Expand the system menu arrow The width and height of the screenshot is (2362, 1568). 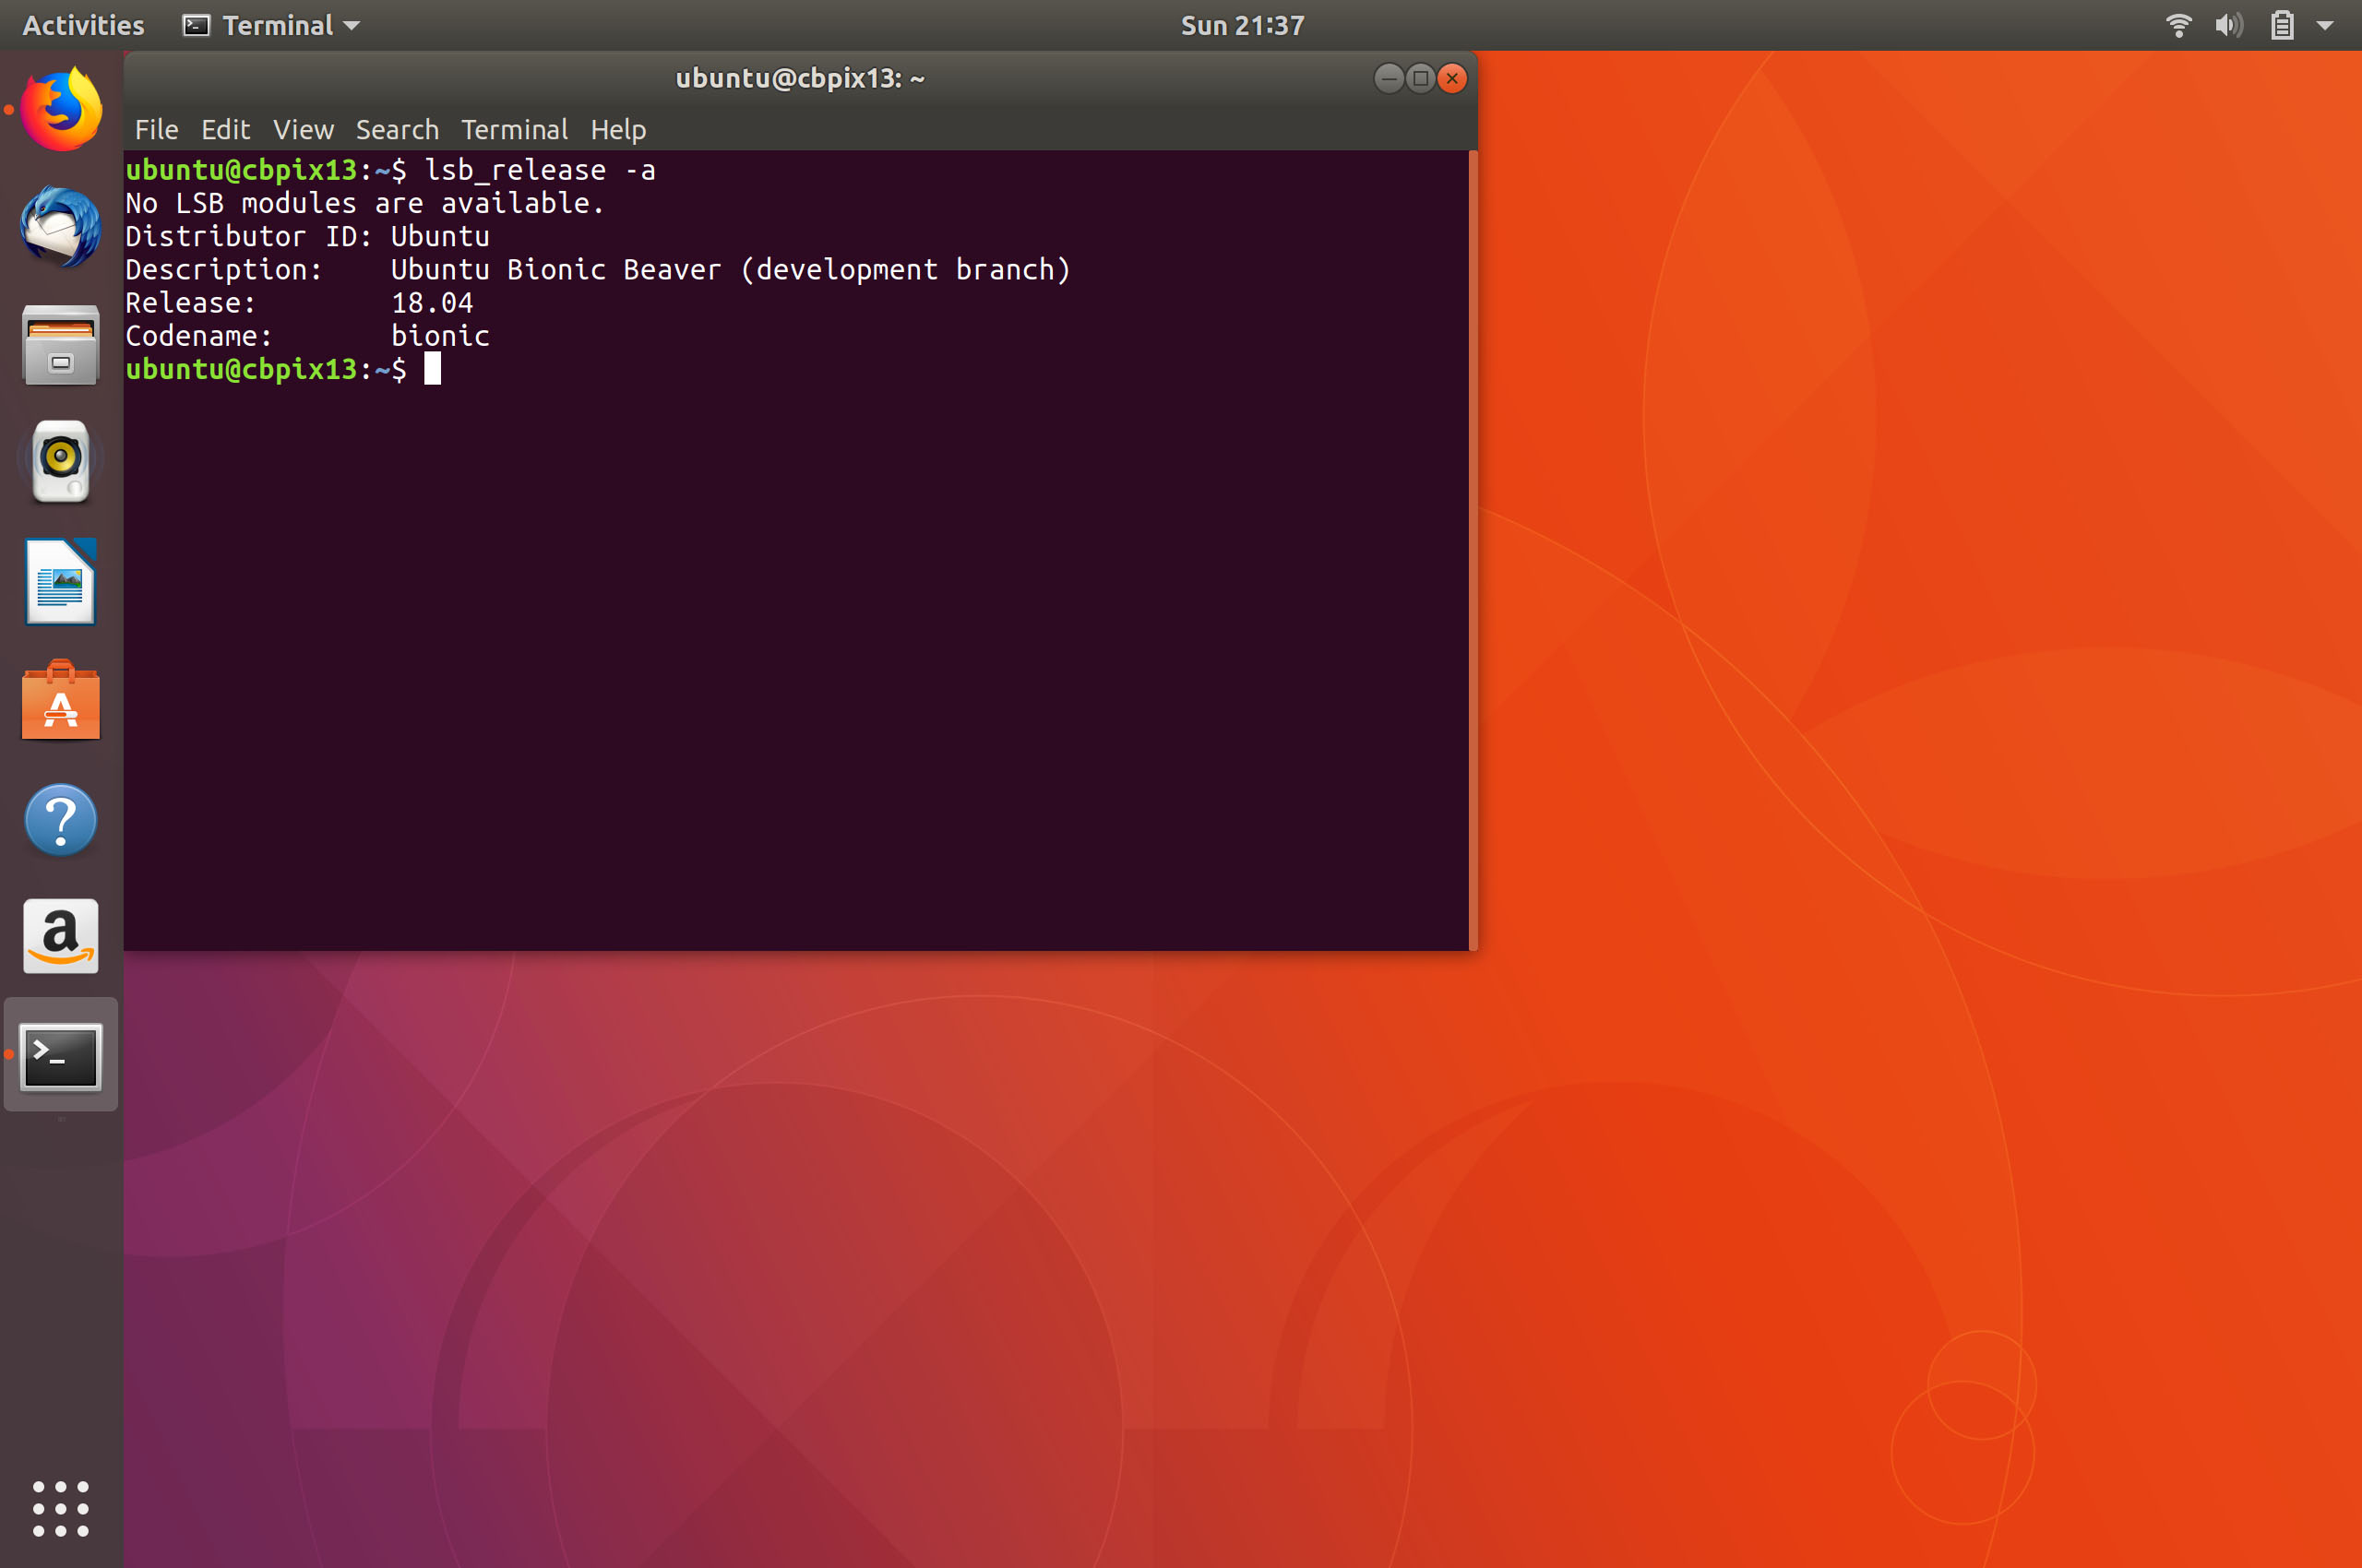pos(2325,26)
